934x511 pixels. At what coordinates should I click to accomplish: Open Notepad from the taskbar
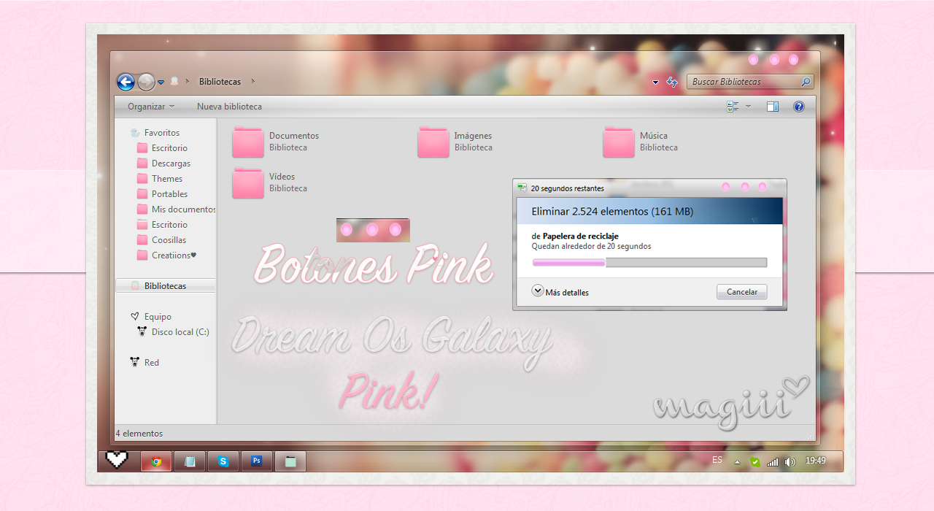pos(189,461)
